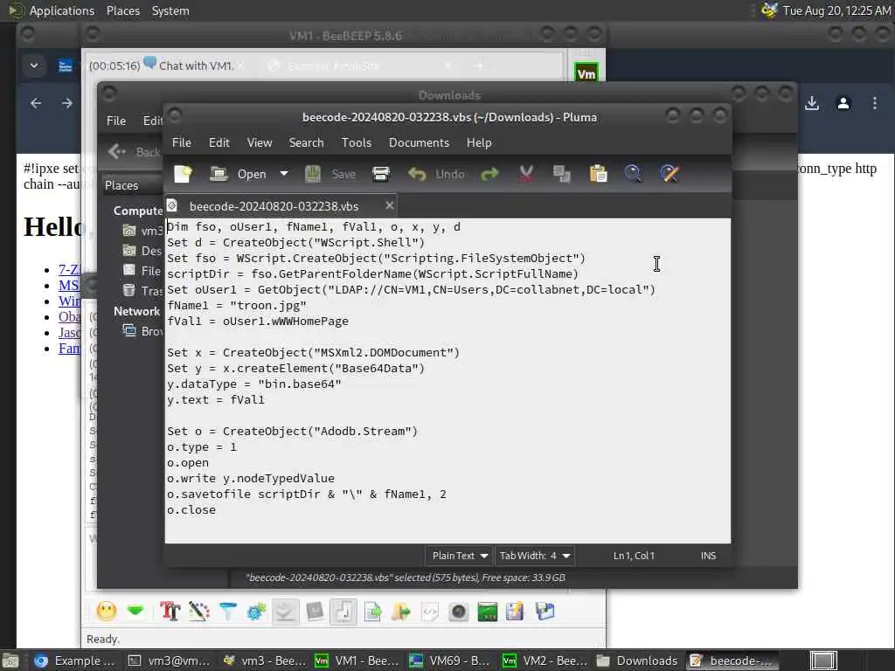Switch to vm3@vm terminal taskbar window
This screenshot has width=895, height=671.
point(169,661)
